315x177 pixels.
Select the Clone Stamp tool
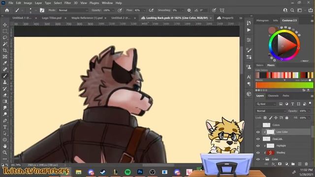(x=5, y=82)
